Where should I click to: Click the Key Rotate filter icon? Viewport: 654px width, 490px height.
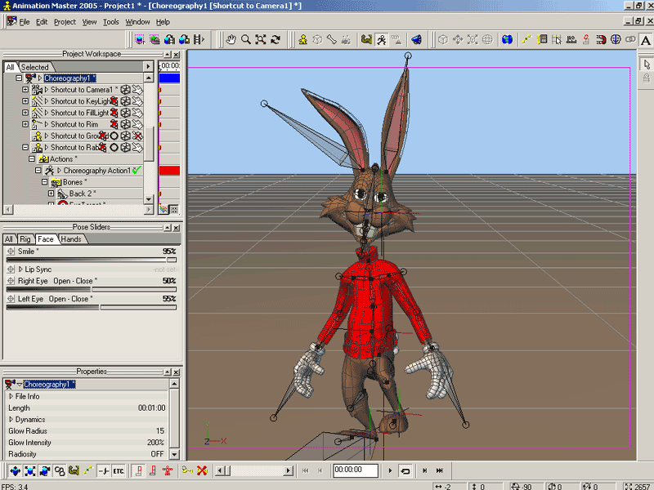(x=45, y=471)
